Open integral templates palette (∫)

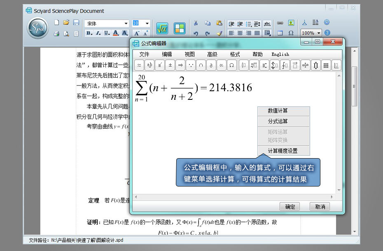click(x=285, y=65)
